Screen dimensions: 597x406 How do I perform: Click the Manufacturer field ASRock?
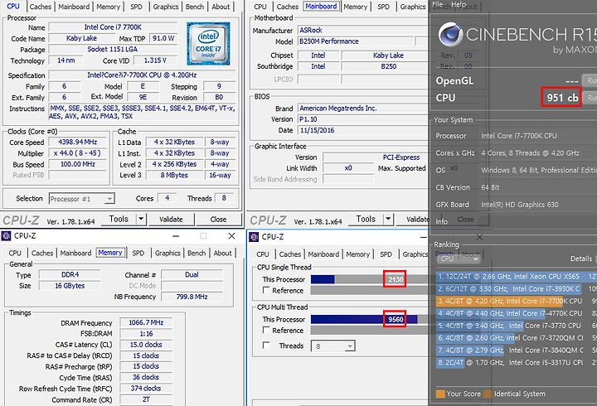click(363, 30)
